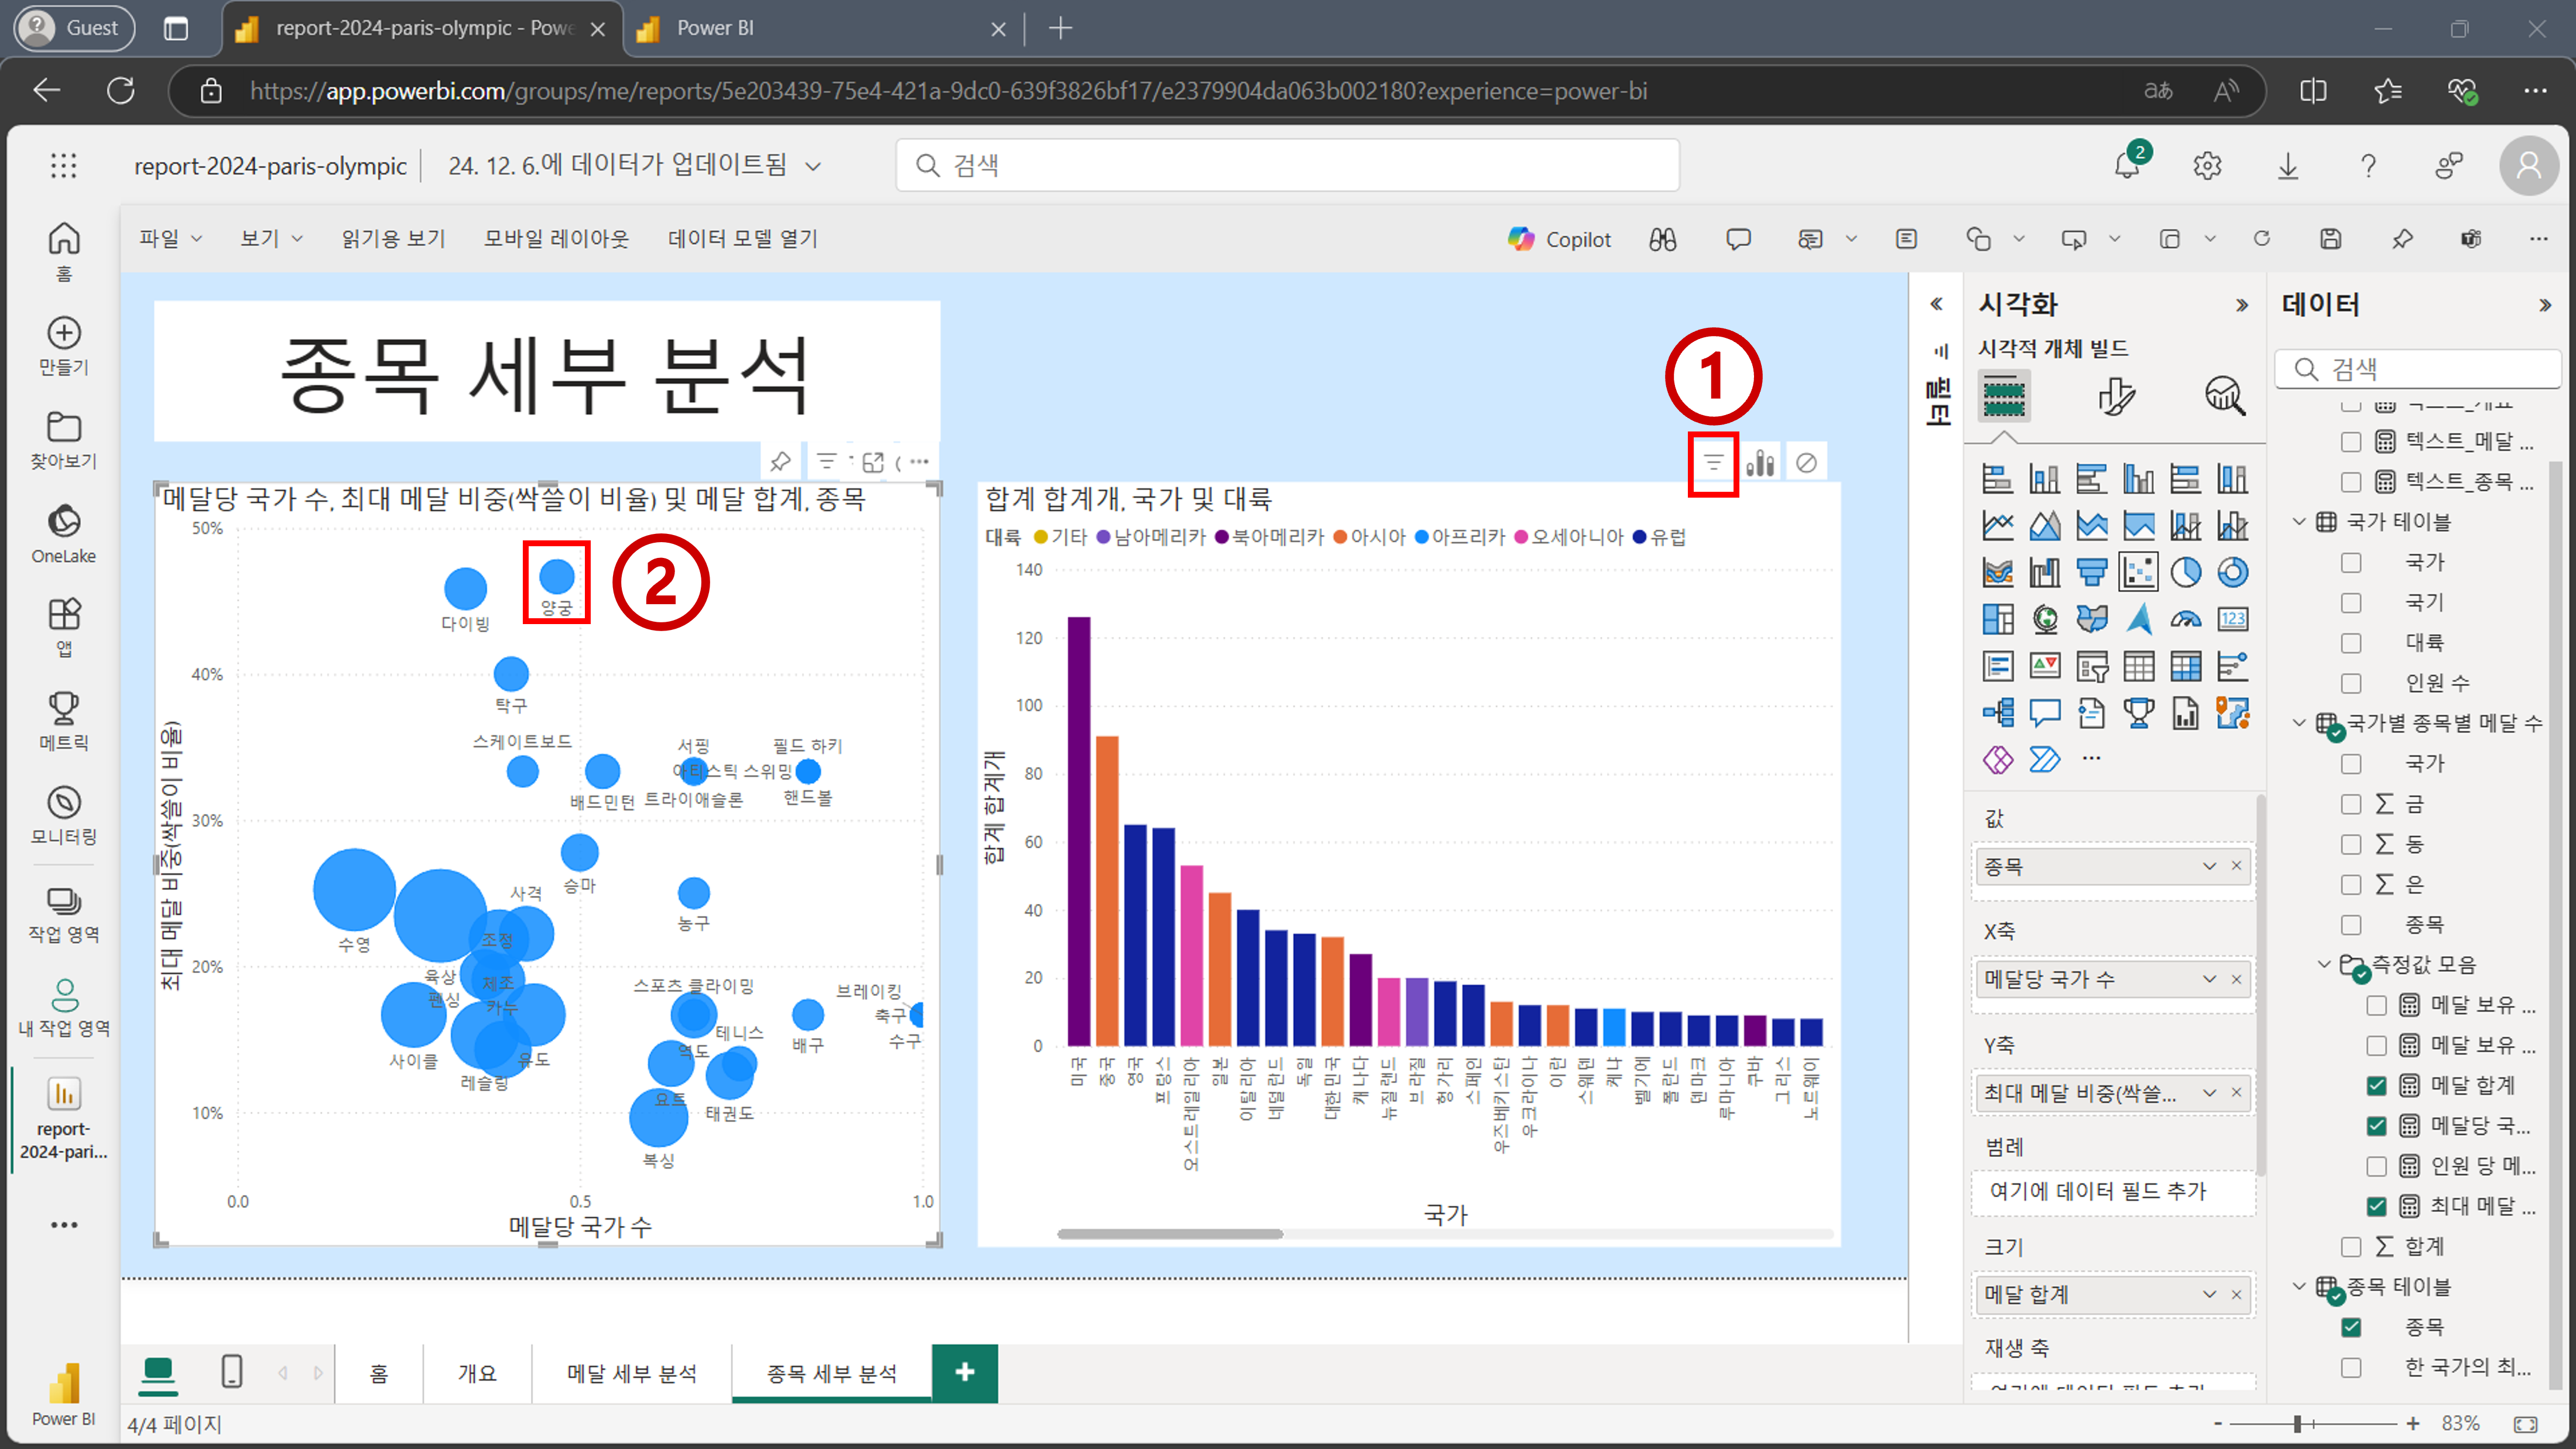Open Power BI settings gear
Screen dimensions: 2576x1449
2207,165
